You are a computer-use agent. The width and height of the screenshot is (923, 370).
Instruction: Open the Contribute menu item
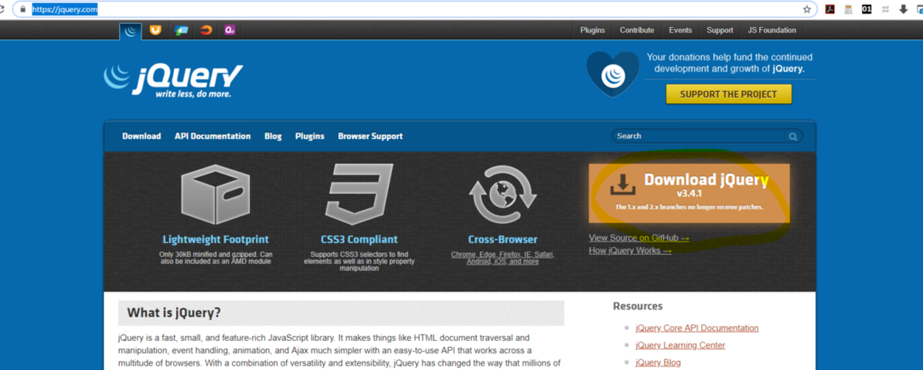636,31
